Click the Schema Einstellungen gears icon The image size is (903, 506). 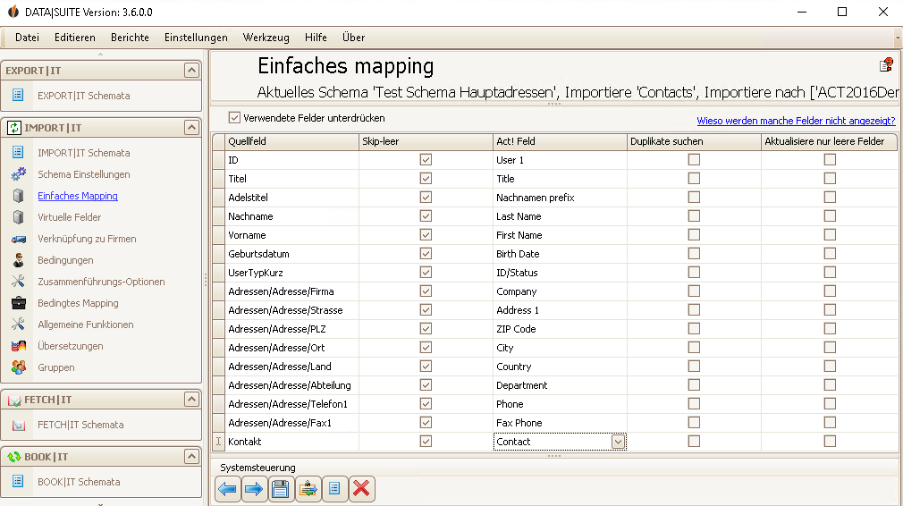[x=19, y=173]
